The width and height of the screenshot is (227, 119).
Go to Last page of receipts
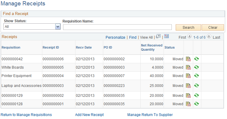click(x=216, y=37)
